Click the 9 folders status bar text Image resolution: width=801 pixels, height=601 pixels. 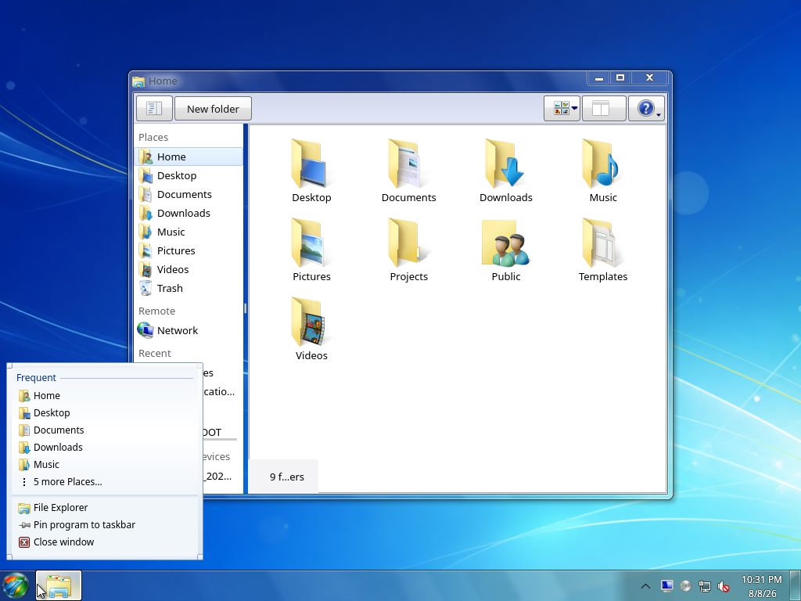click(x=286, y=477)
